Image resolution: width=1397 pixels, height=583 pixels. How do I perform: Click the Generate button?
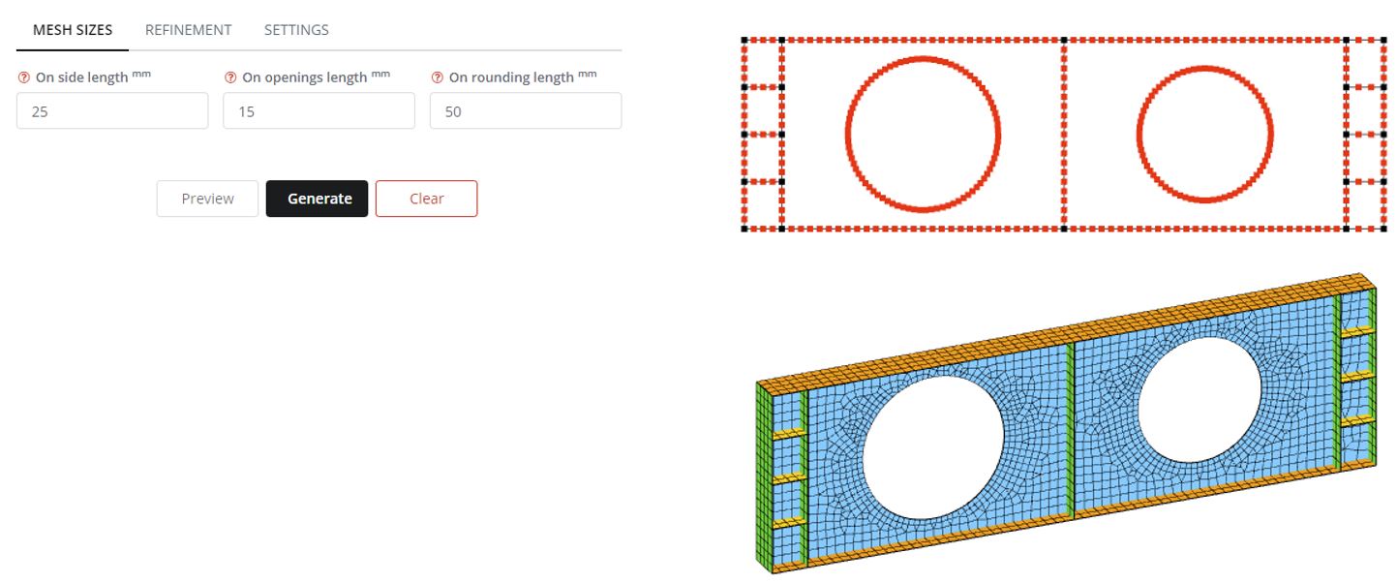317,199
